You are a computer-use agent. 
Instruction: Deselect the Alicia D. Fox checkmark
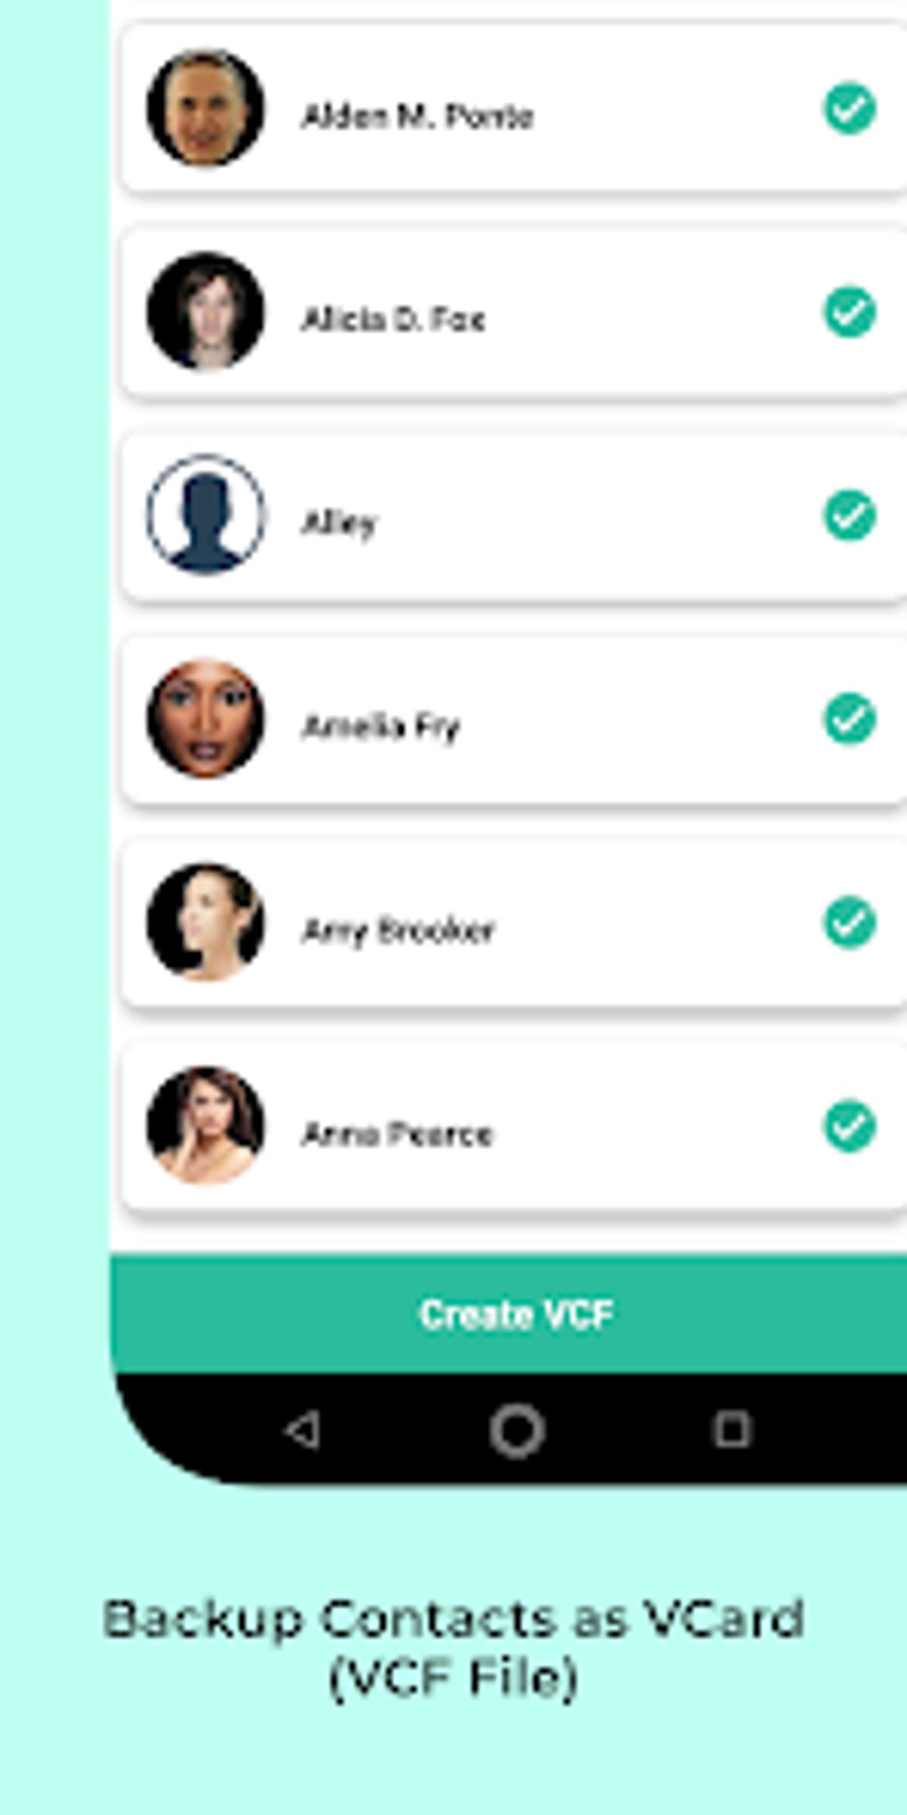tap(850, 311)
